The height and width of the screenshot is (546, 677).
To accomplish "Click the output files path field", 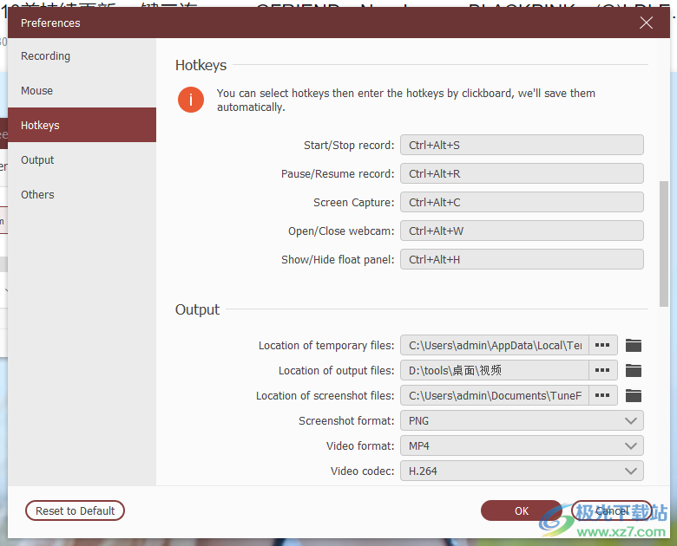I will (x=495, y=370).
